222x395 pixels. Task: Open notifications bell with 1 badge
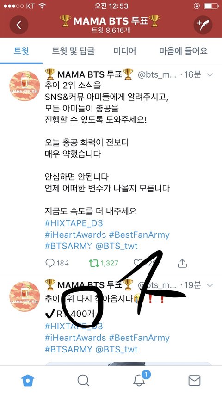point(140,379)
